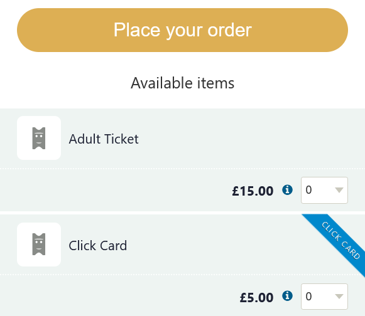Open info icon next to £15.00

tap(287, 190)
